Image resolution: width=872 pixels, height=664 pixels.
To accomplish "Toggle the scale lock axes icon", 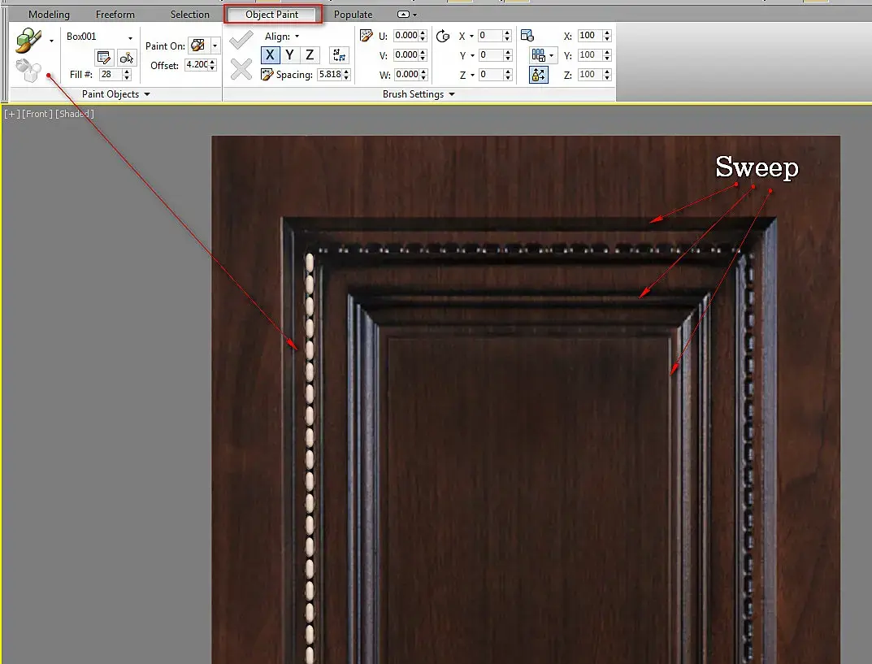I will pyautogui.click(x=538, y=75).
